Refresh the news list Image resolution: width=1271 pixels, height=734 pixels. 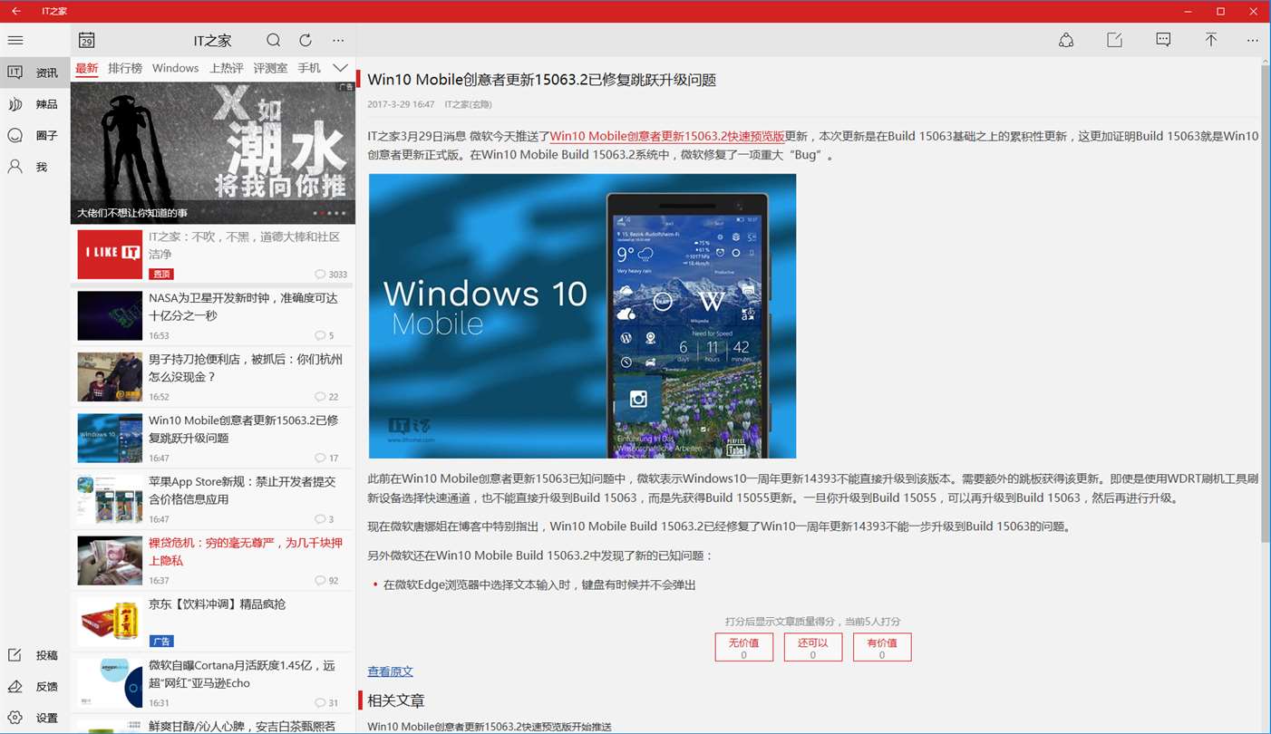pyautogui.click(x=306, y=41)
